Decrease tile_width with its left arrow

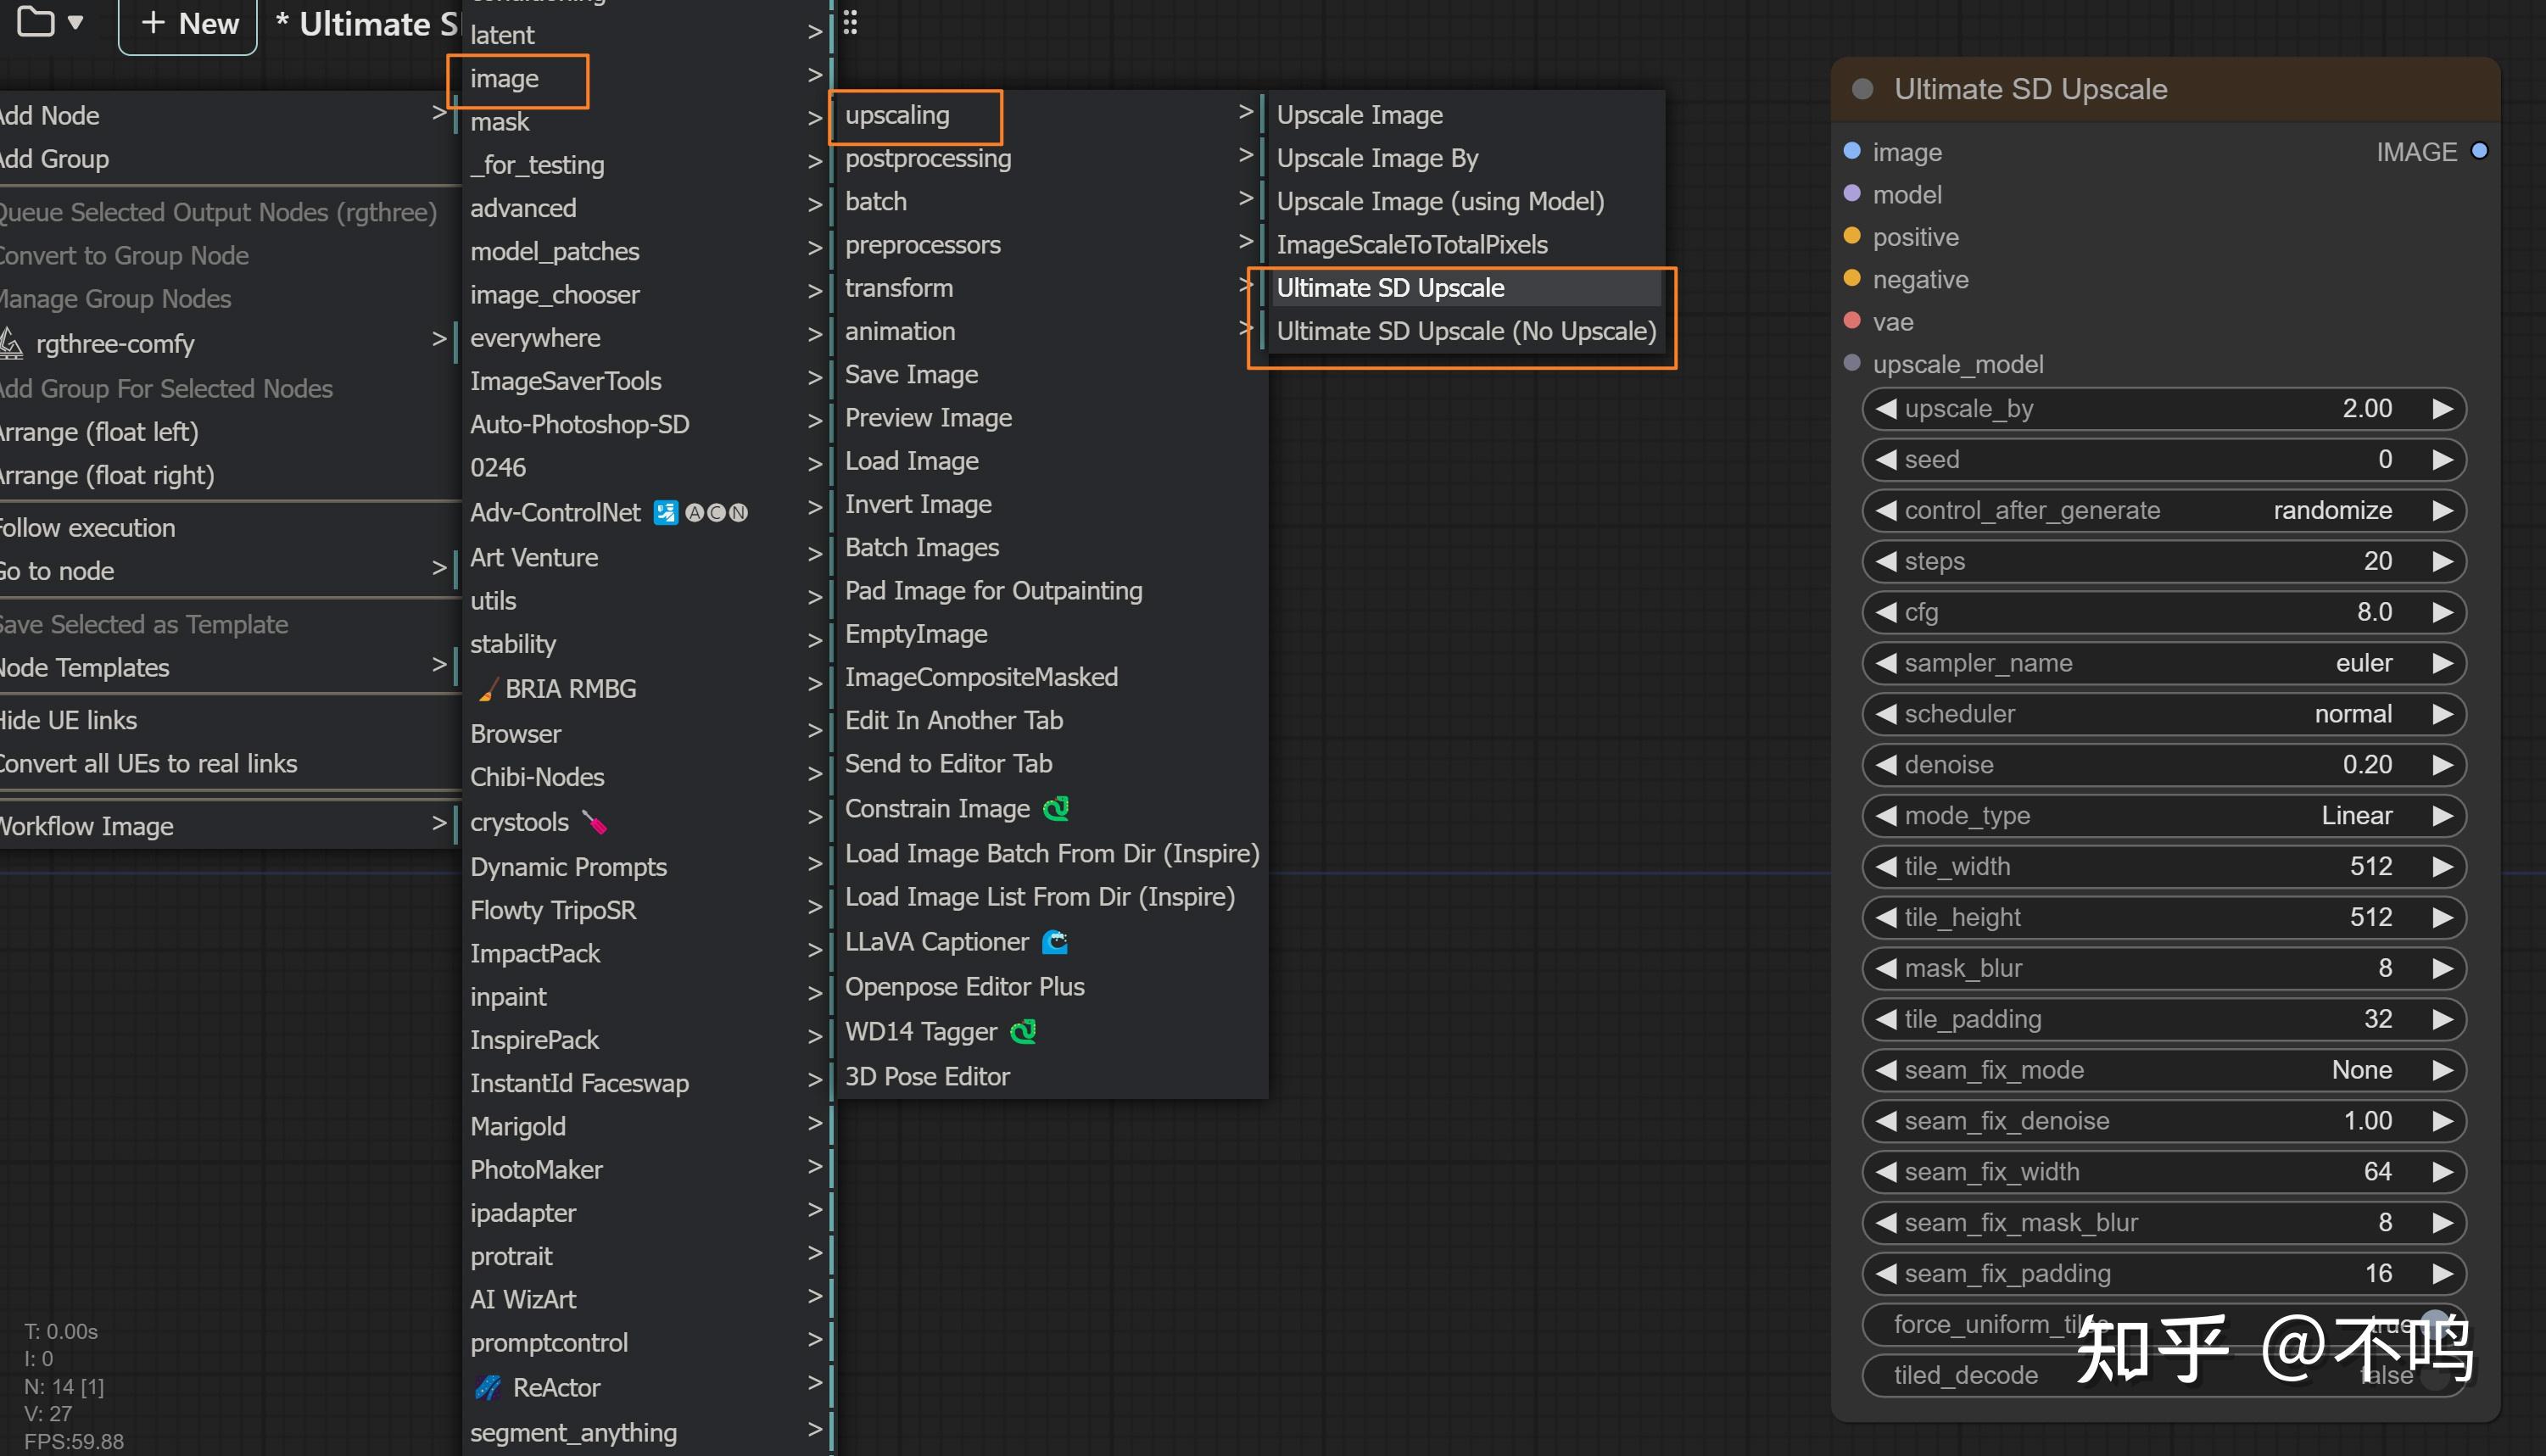tap(1886, 866)
